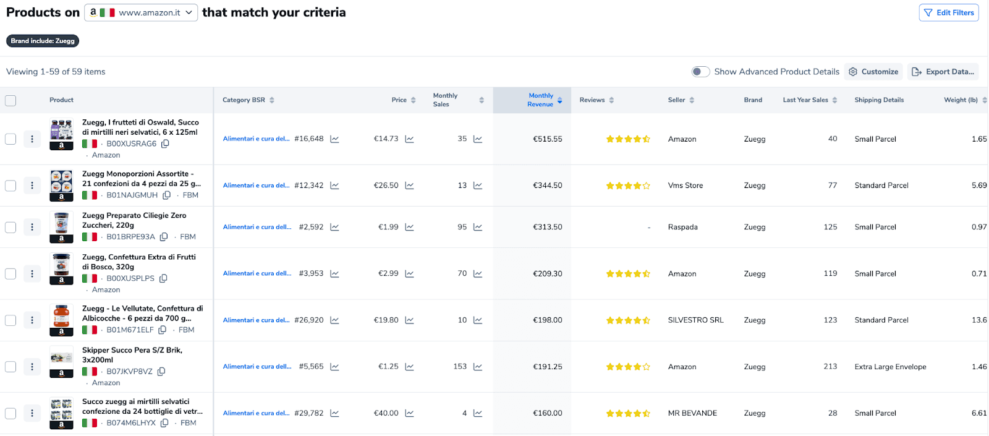989x436 pixels.
Task: Open price chart for €40.00
Action: click(x=409, y=413)
